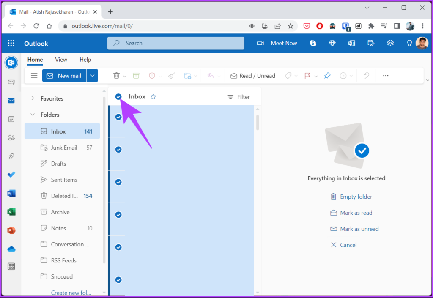Expand the Favorites section
The height and width of the screenshot is (298, 433).
(33, 98)
